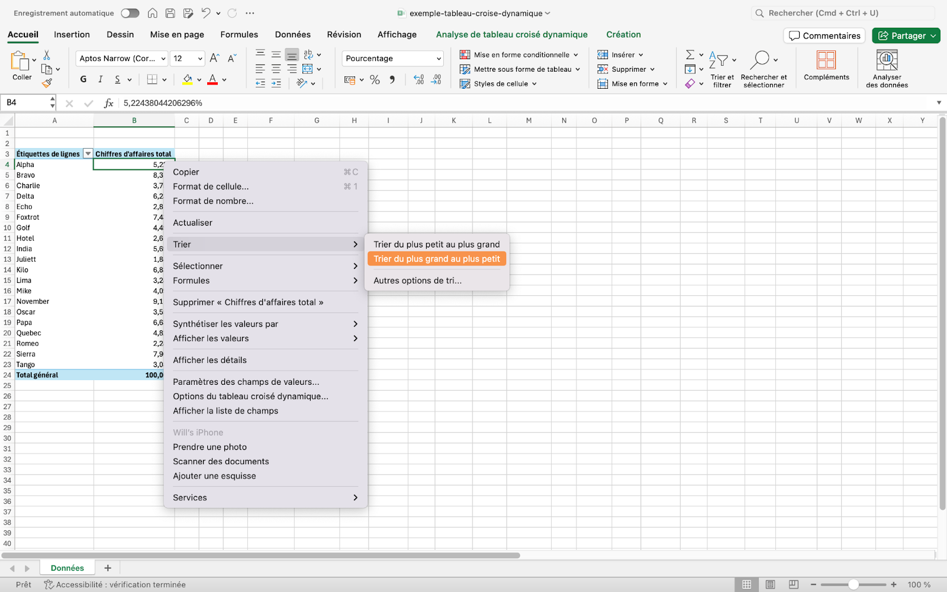The height and width of the screenshot is (592, 947).
Task: Open the Étiquettes de lignes filter arrow
Action: 88,154
